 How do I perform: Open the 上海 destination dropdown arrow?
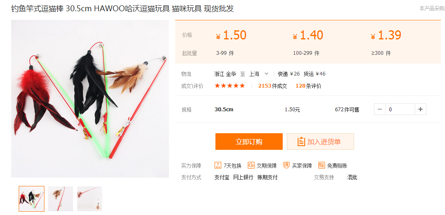266,74
